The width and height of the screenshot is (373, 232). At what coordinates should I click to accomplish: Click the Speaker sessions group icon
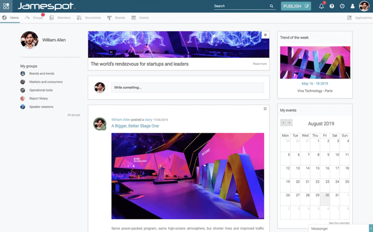pyautogui.click(x=23, y=107)
